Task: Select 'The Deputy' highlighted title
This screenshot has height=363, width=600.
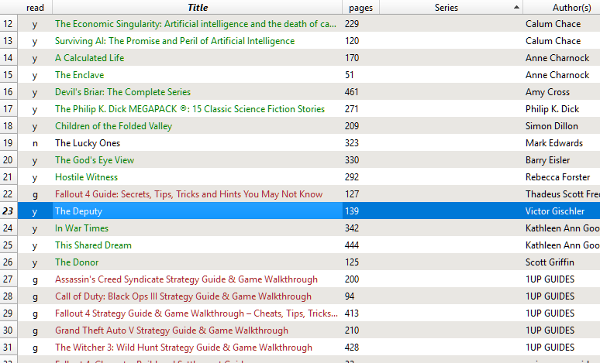Action: [x=78, y=211]
